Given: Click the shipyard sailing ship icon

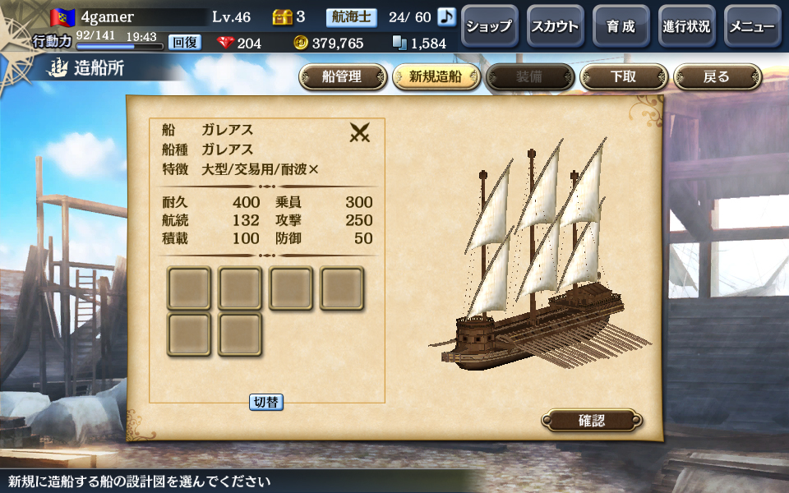Looking at the screenshot, I should point(58,68).
